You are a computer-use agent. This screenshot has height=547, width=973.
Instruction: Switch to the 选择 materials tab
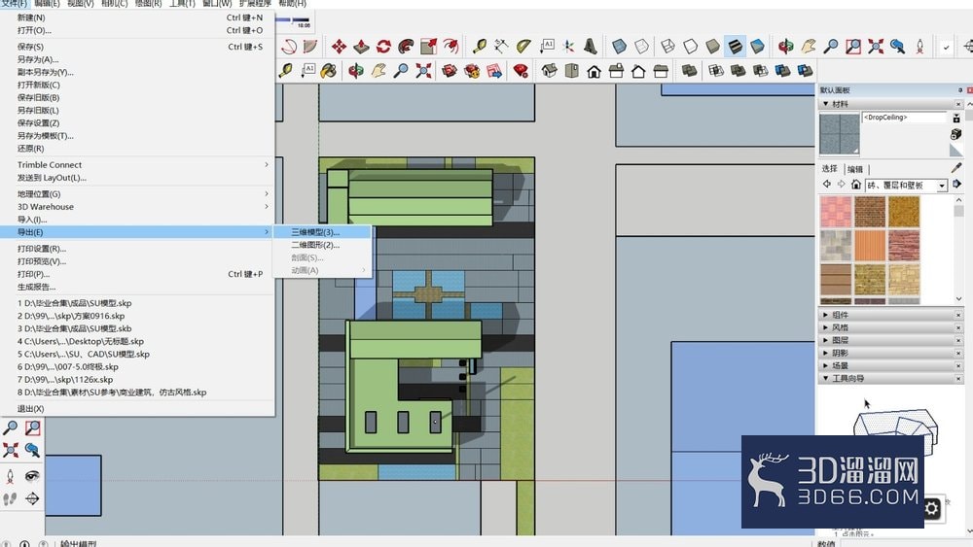[x=830, y=168]
